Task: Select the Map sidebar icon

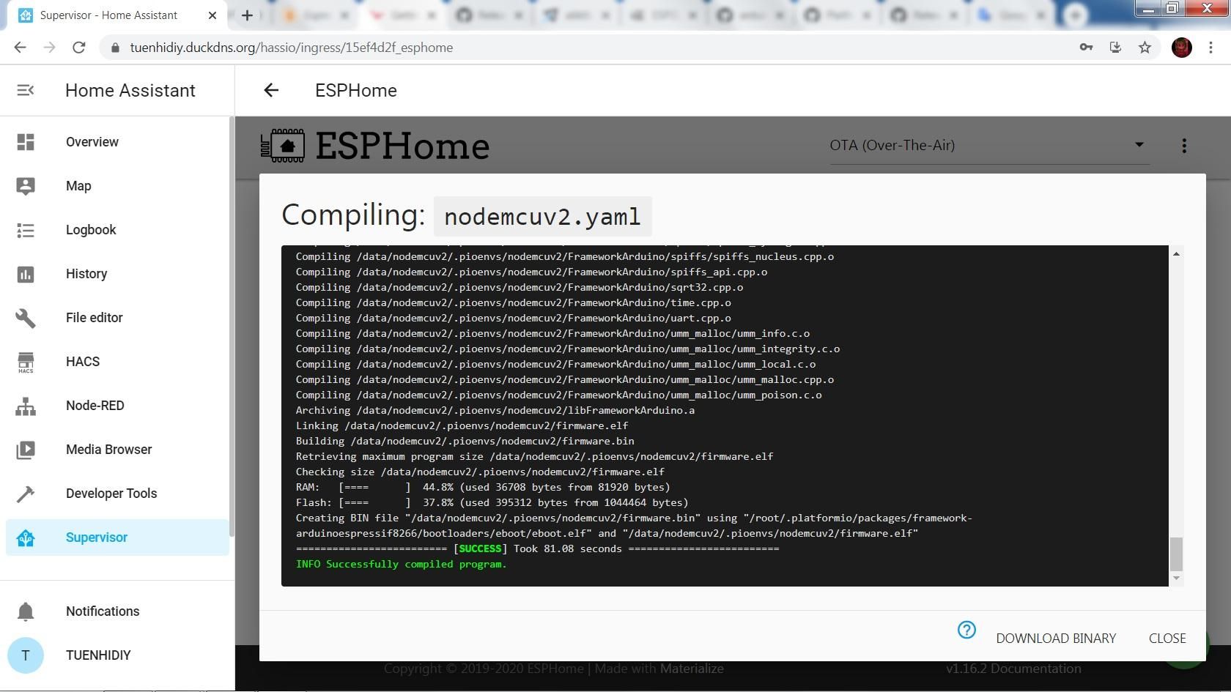Action: 78,186
